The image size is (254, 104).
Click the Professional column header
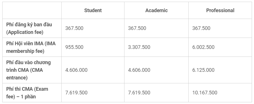click(x=220, y=10)
